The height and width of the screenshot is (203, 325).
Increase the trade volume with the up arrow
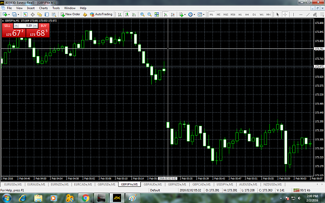[35, 25]
